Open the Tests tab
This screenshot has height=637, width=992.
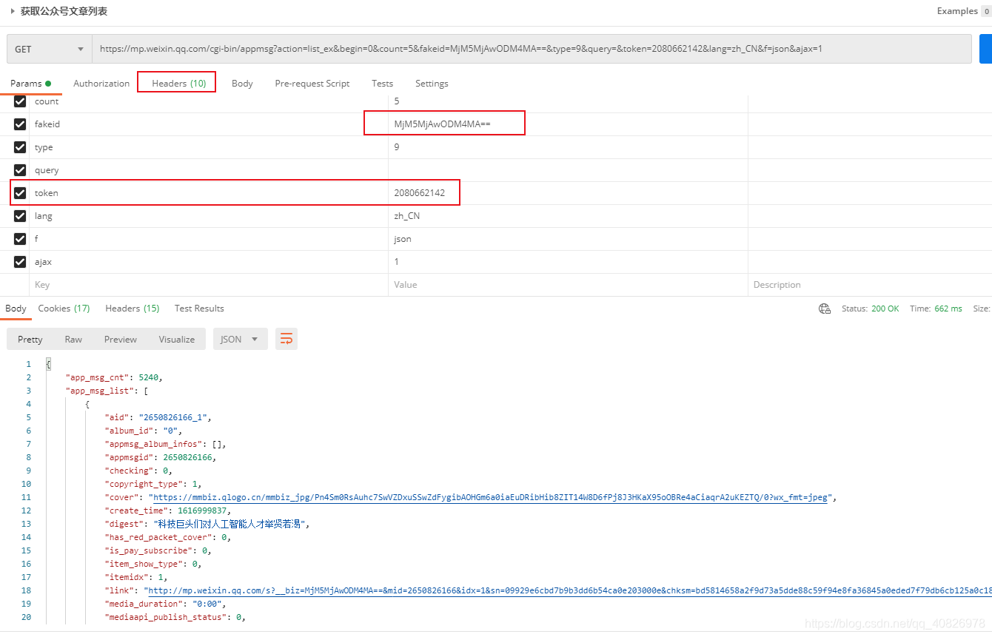tap(383, 84)
